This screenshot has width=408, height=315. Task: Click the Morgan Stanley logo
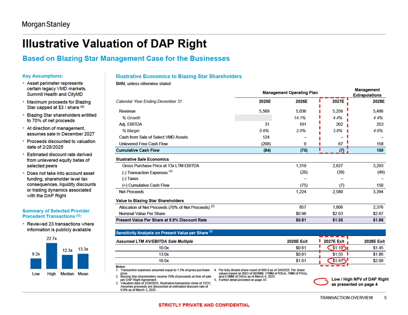point(46,24)
